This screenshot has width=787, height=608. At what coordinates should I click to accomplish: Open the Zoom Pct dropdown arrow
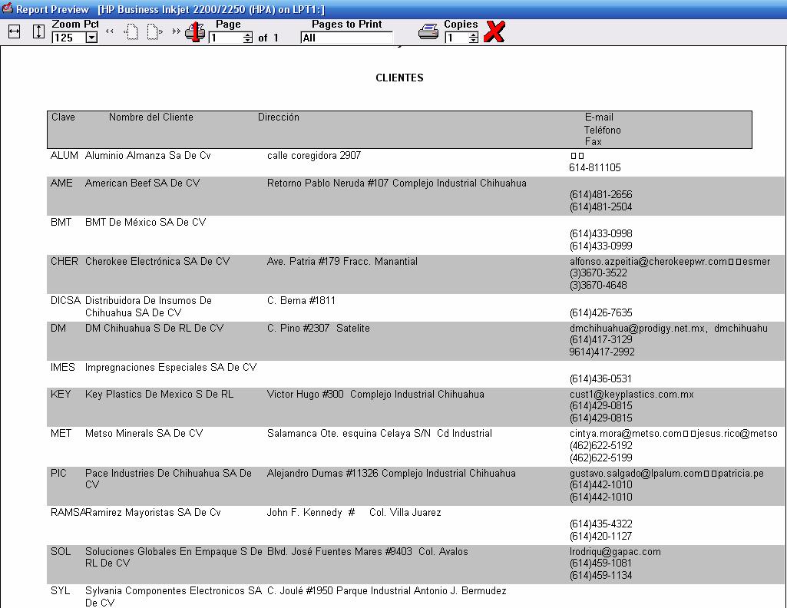91,38
